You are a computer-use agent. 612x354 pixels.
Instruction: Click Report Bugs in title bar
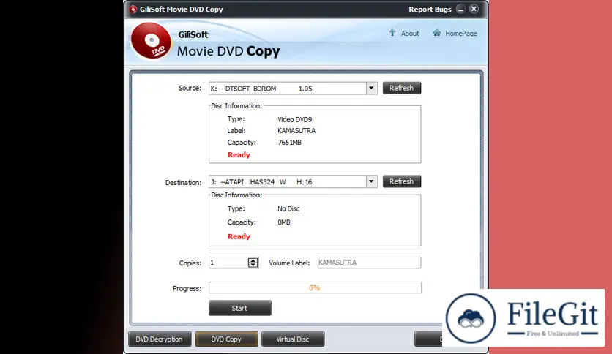point(430,10)
